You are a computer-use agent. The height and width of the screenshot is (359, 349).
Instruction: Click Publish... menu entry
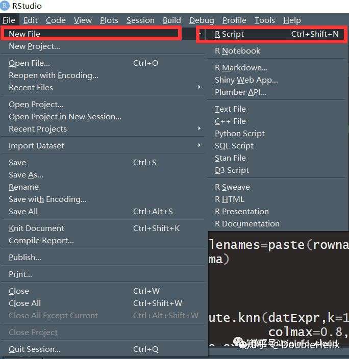pos(103,258)
